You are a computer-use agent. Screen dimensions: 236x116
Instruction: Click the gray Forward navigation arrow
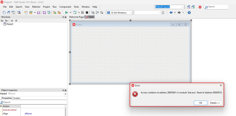[x=179, y=13]
